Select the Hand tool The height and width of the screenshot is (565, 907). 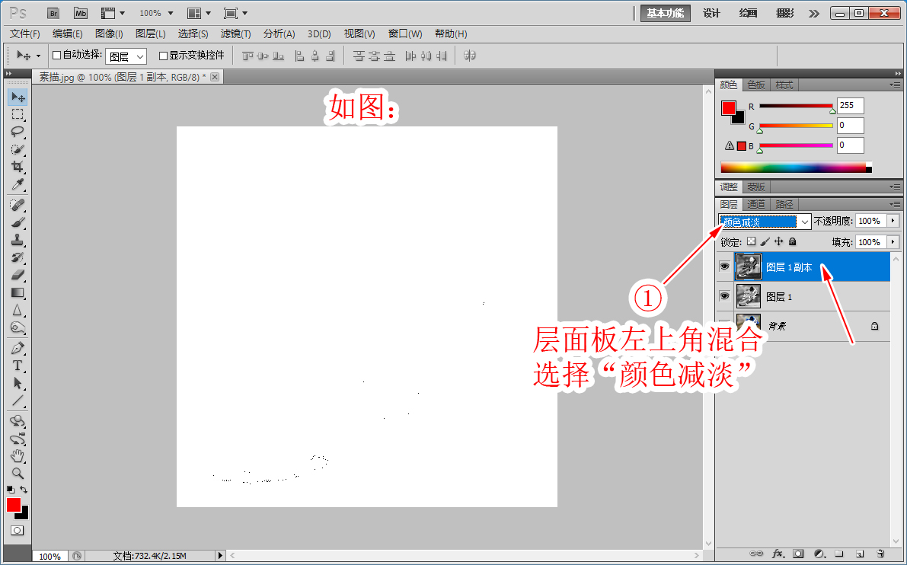[x=18, y=456]
